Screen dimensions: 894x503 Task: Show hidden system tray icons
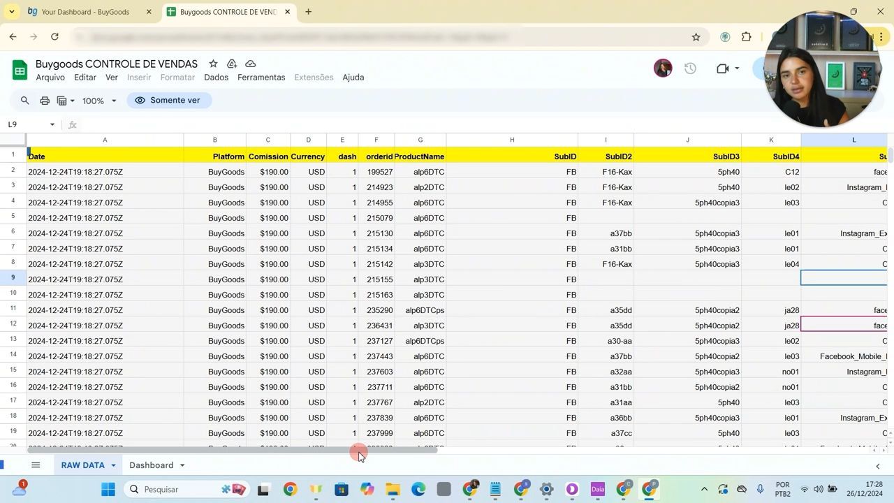coord(704,489)
